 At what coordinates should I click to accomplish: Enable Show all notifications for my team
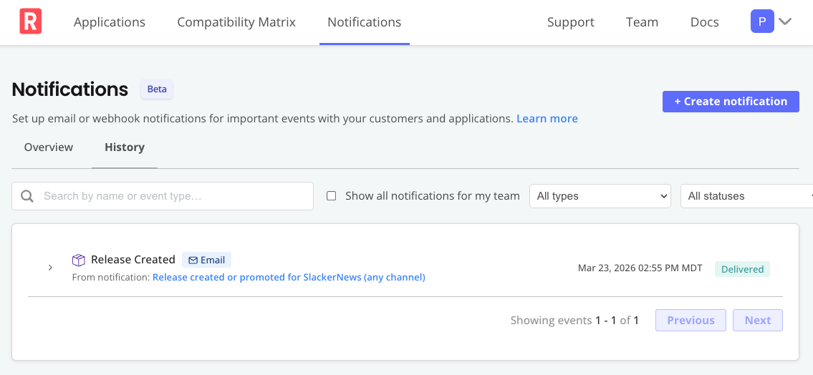[x=331, y=196]
